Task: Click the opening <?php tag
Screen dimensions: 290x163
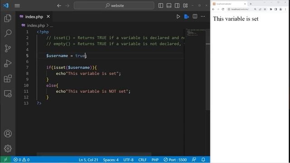Action: 43,32
